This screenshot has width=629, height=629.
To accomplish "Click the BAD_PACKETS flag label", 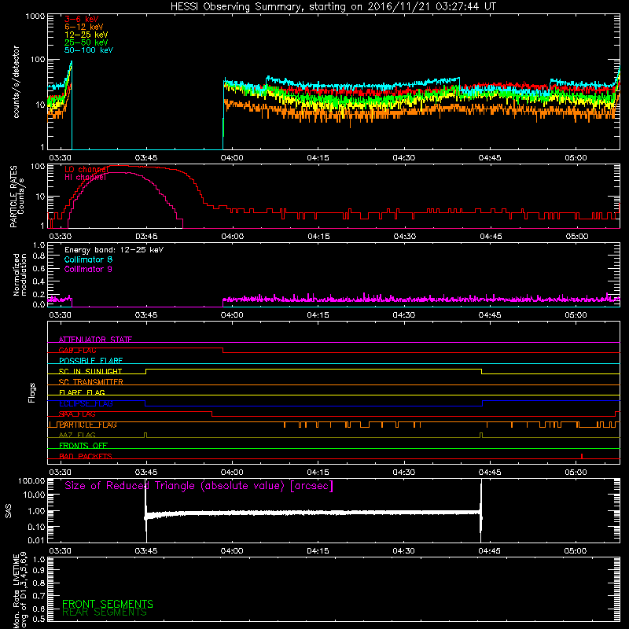I will (x=86, y=456).
